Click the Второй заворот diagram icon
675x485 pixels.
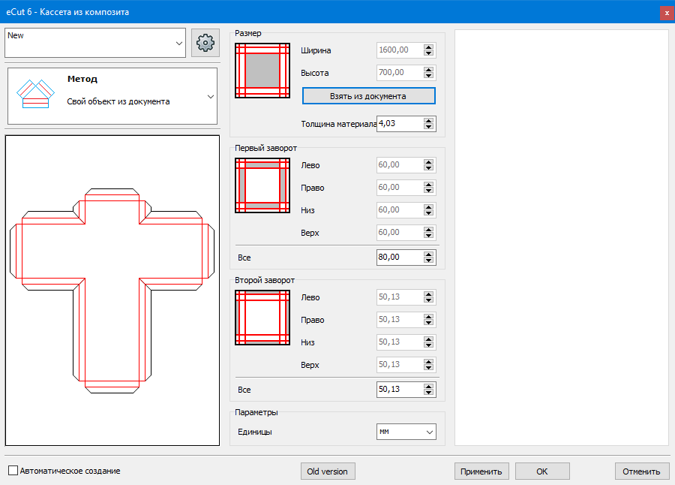[x=262, y=318]
